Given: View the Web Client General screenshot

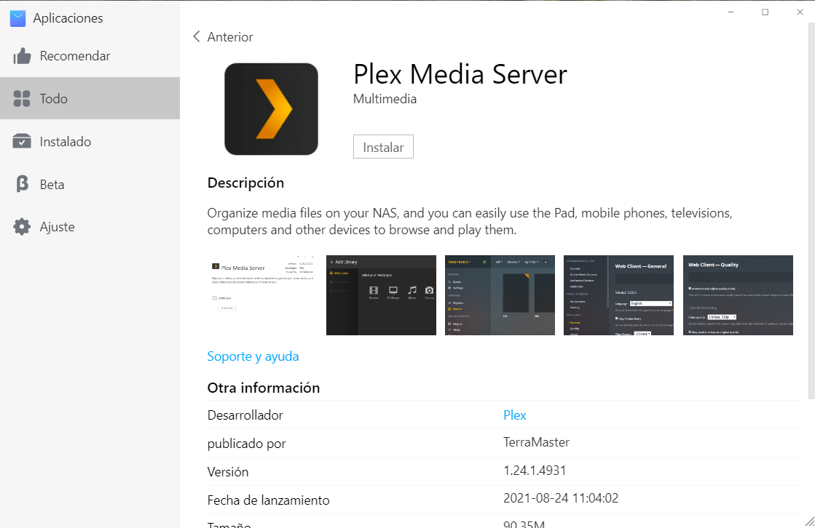Looking at the screenshot, I should [x=618, y=295].
